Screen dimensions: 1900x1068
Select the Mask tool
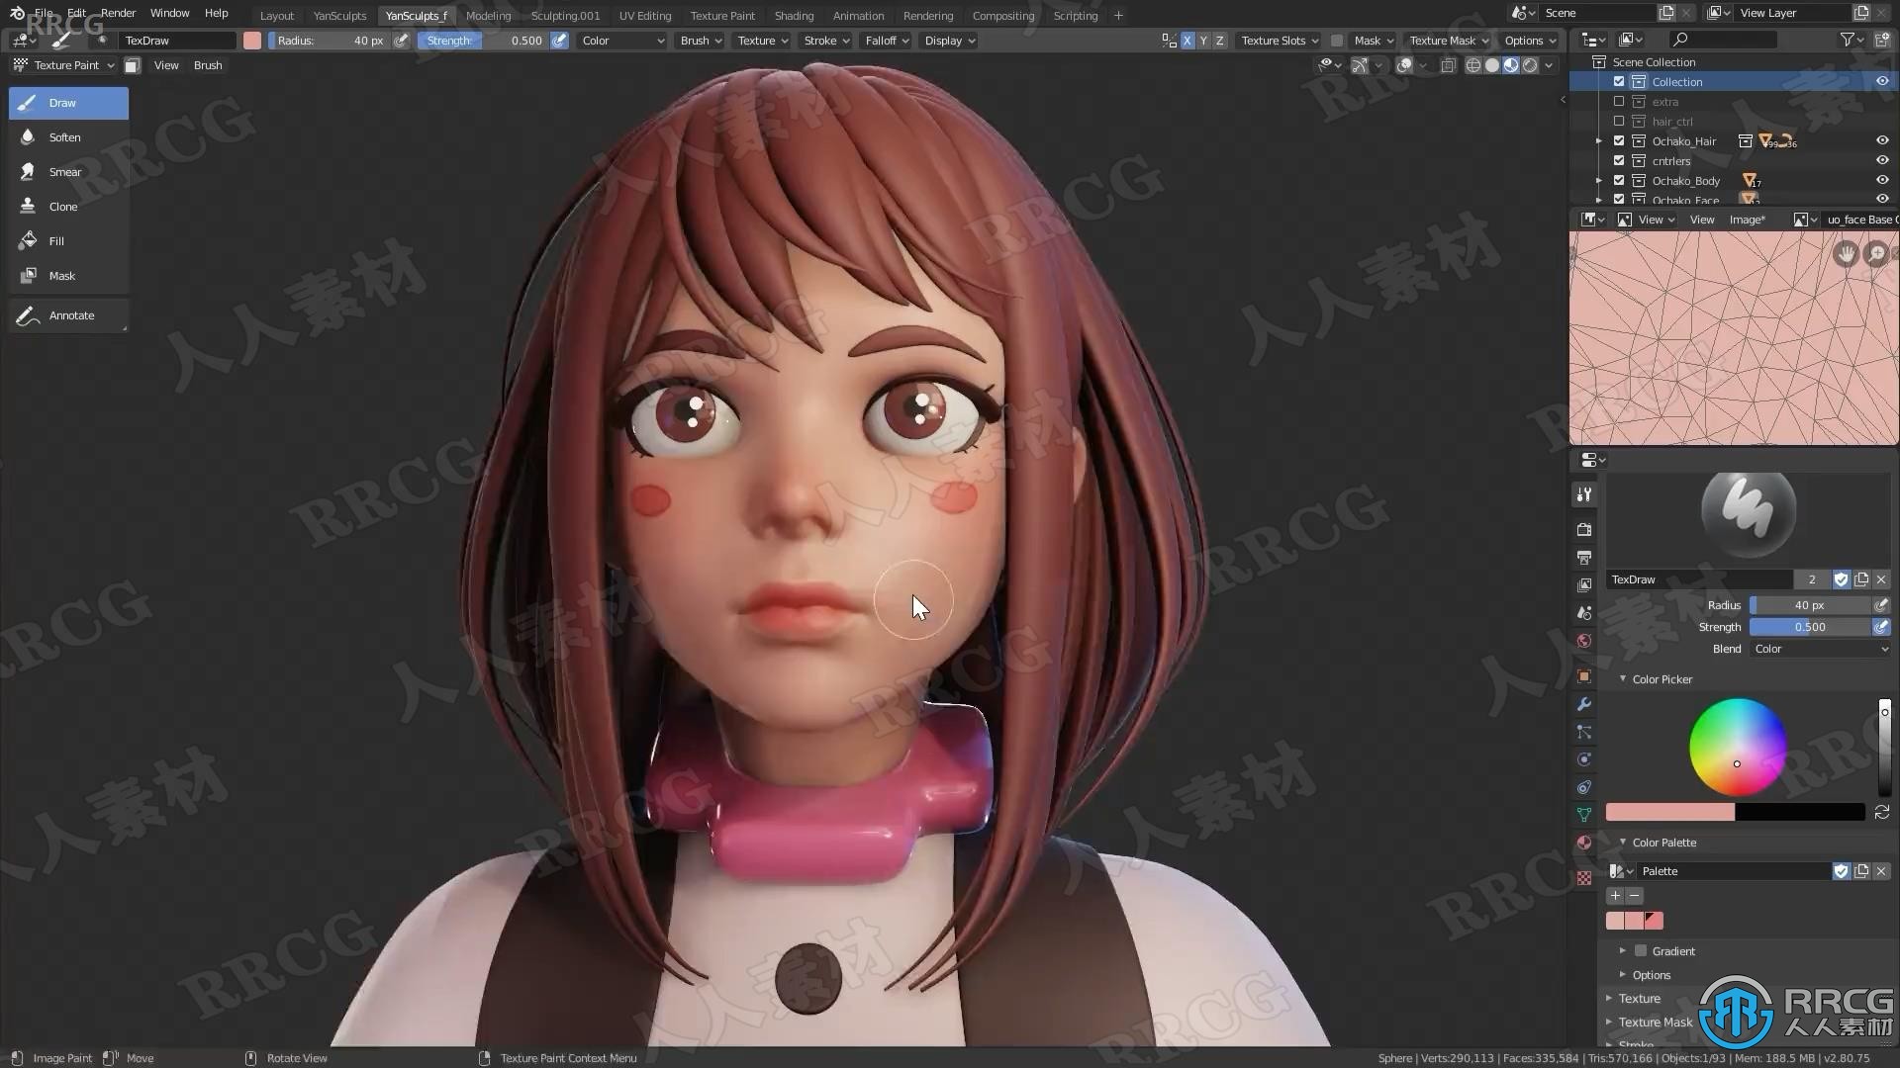tap(68, 276)
